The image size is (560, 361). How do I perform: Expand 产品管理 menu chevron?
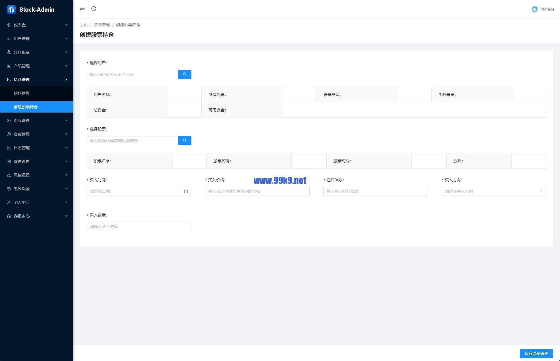point(66,66)
